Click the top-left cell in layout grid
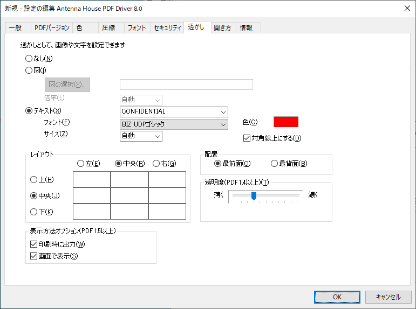416x309 pixels. pyautogui.click(x=92, y=180)
